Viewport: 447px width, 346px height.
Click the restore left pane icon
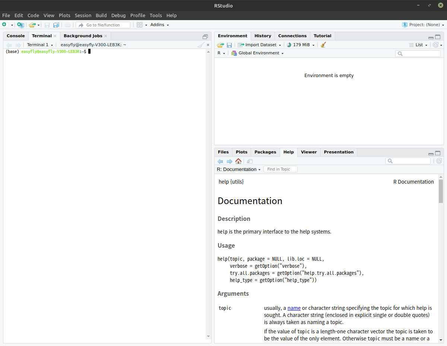pos(205,36)
